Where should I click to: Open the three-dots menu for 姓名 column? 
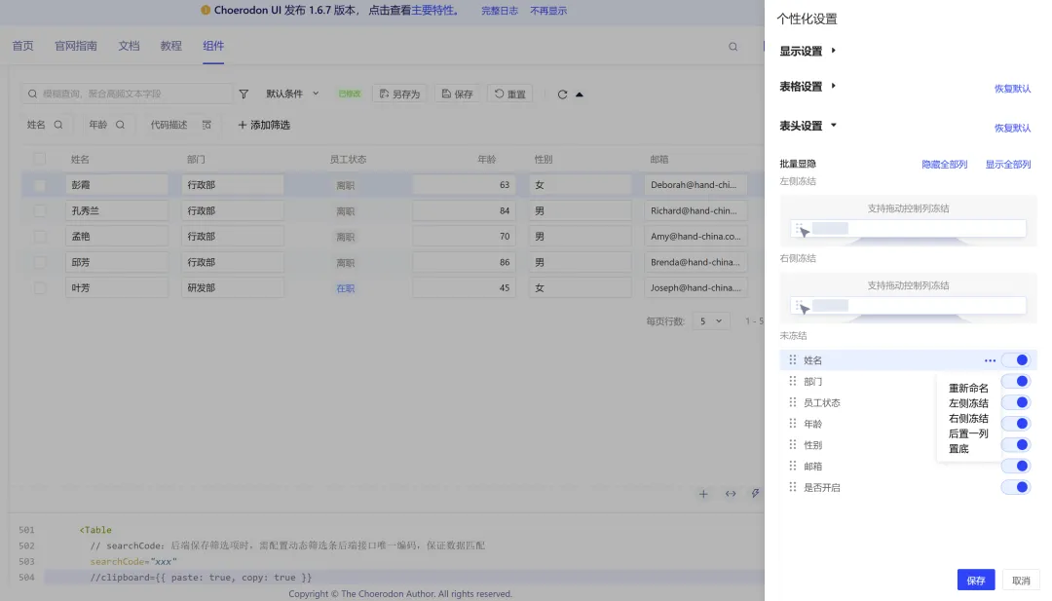(x=990, y=360)
